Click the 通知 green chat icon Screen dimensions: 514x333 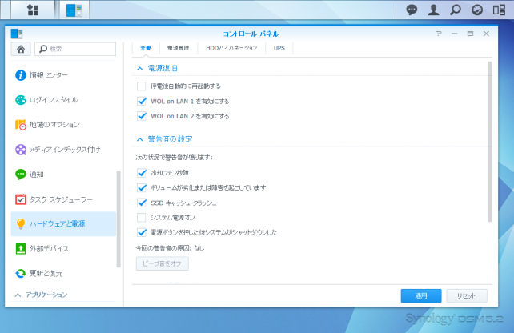click(x=21, y=175)
